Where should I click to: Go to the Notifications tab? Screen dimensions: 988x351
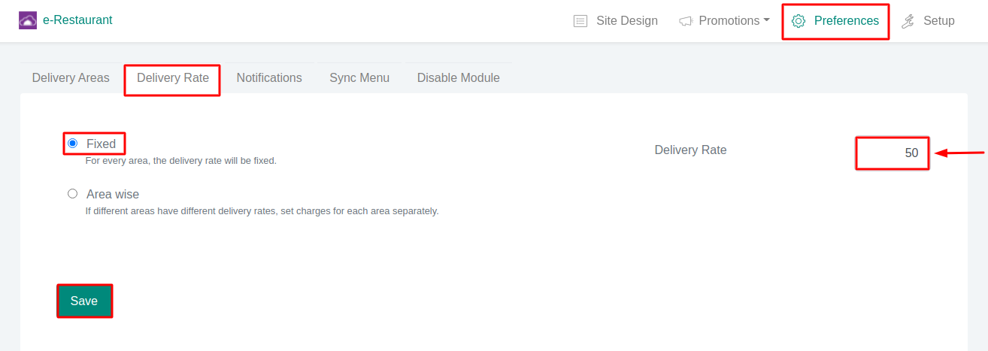tap(269, 78)
